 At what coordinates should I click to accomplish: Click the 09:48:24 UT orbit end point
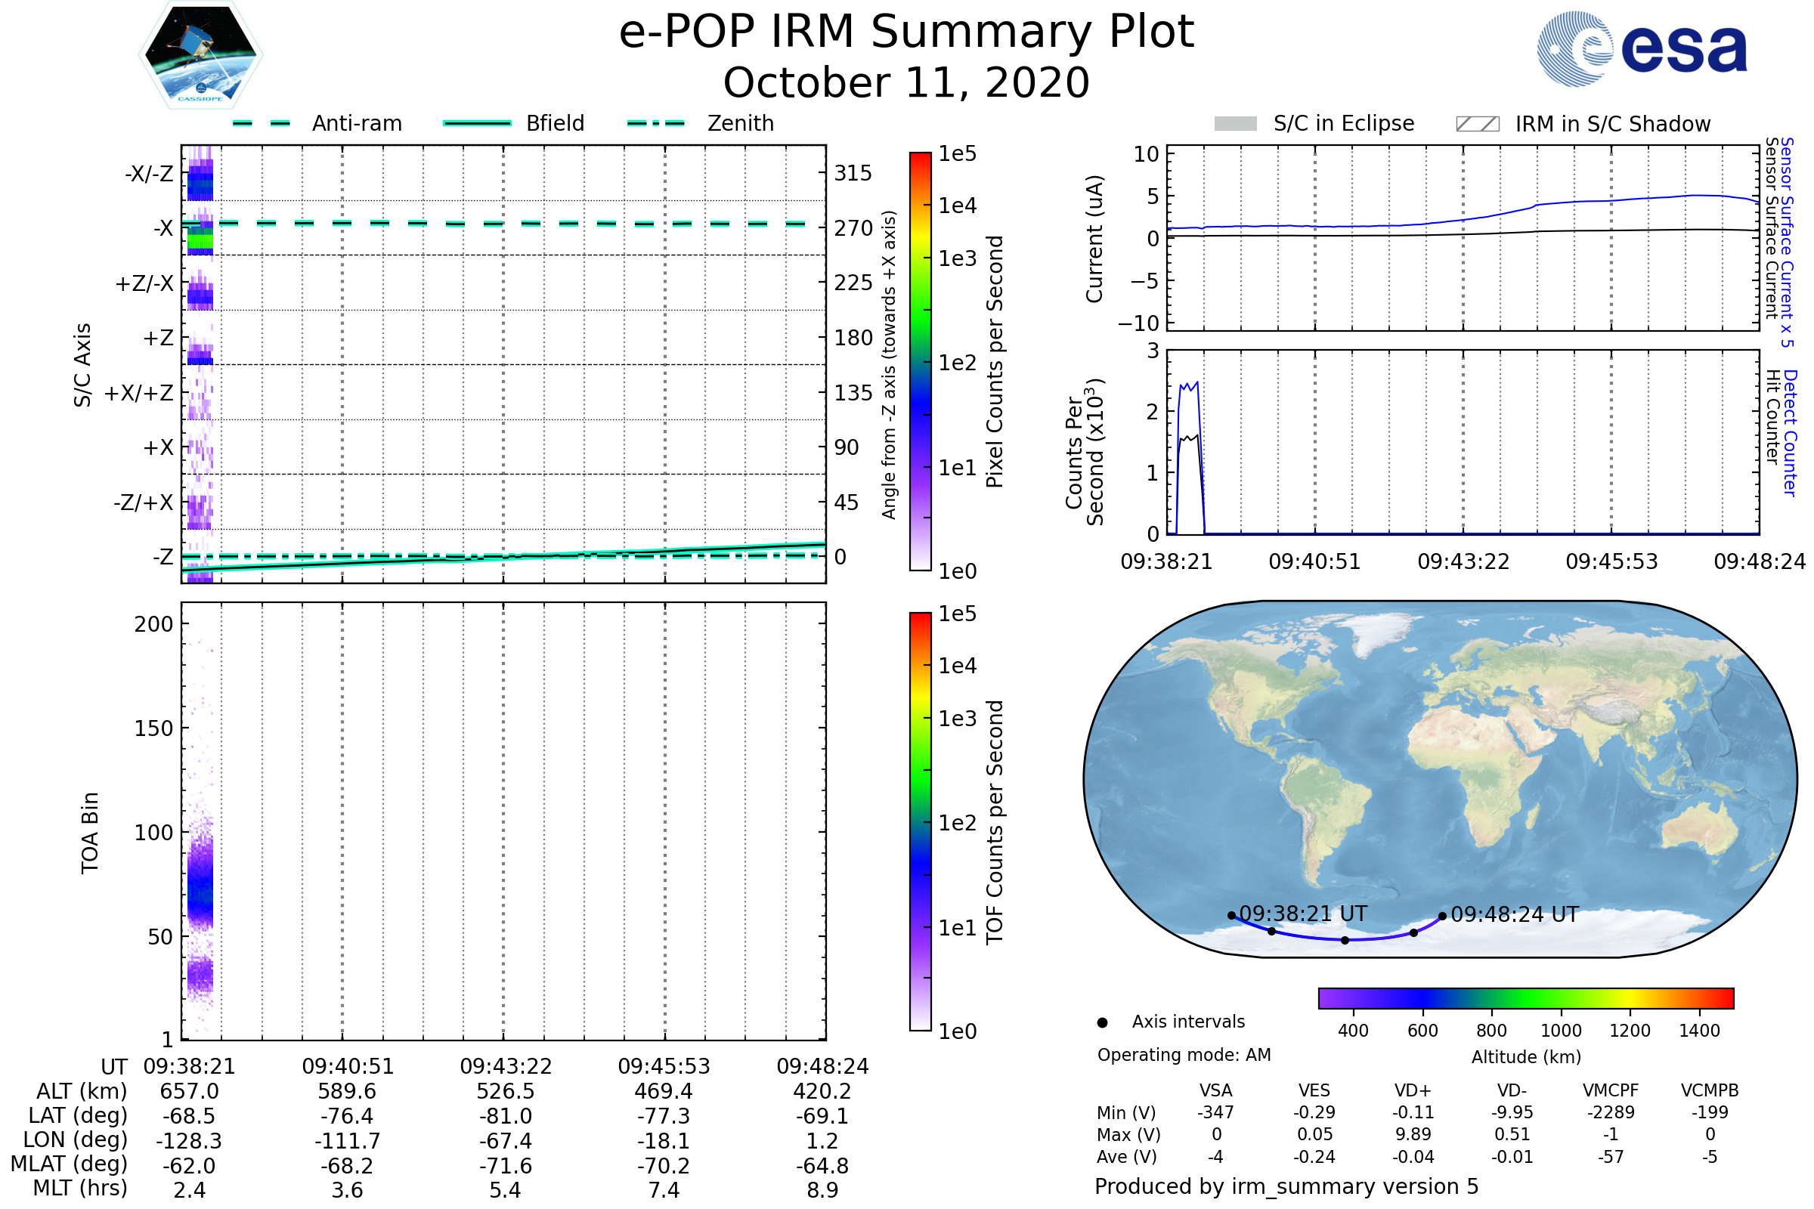click(1442, 916)
